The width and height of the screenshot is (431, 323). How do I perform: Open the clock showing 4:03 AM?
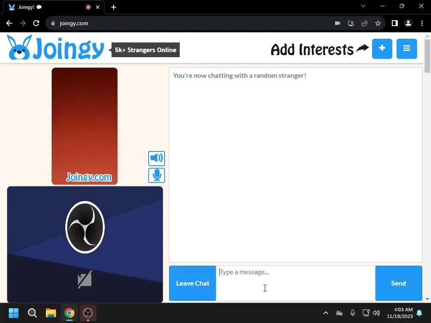click(x=400, y=313)
